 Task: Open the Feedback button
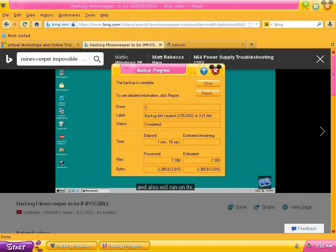[304, 228]
